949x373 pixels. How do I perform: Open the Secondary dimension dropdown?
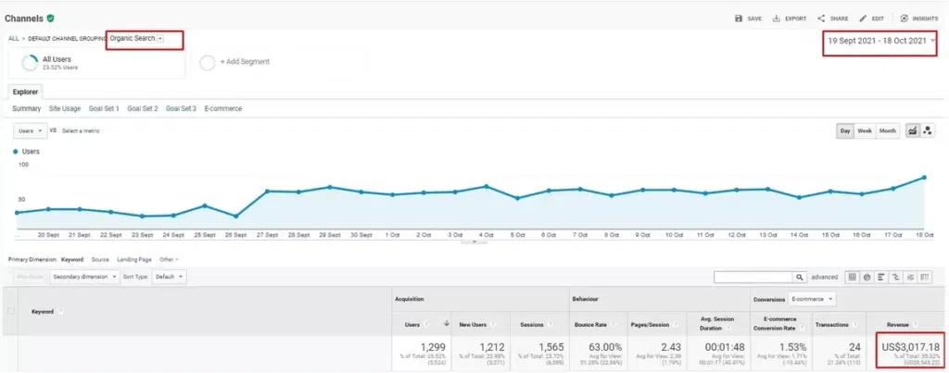point(88,277)
